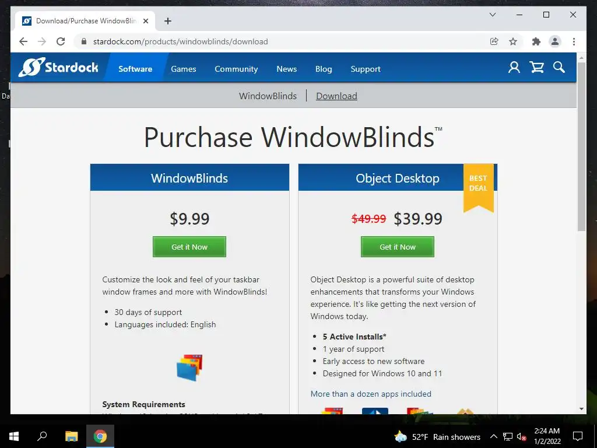Image resolution: width=597 pixels, height=448 pixels.
Task: Click the WindowBlinds card header
Action: pos(189,177)
